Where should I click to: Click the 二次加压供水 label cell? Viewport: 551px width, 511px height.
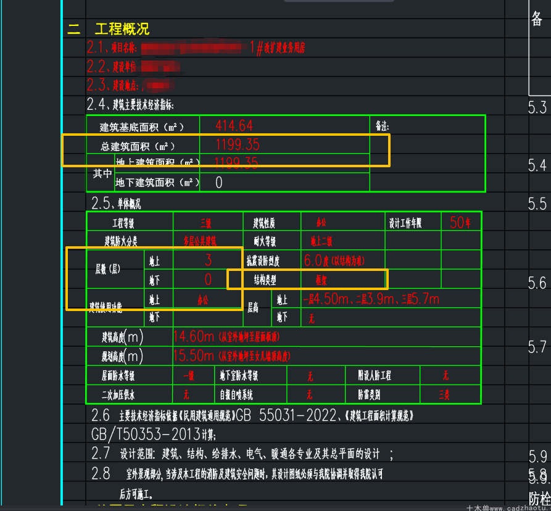point(130,394)
